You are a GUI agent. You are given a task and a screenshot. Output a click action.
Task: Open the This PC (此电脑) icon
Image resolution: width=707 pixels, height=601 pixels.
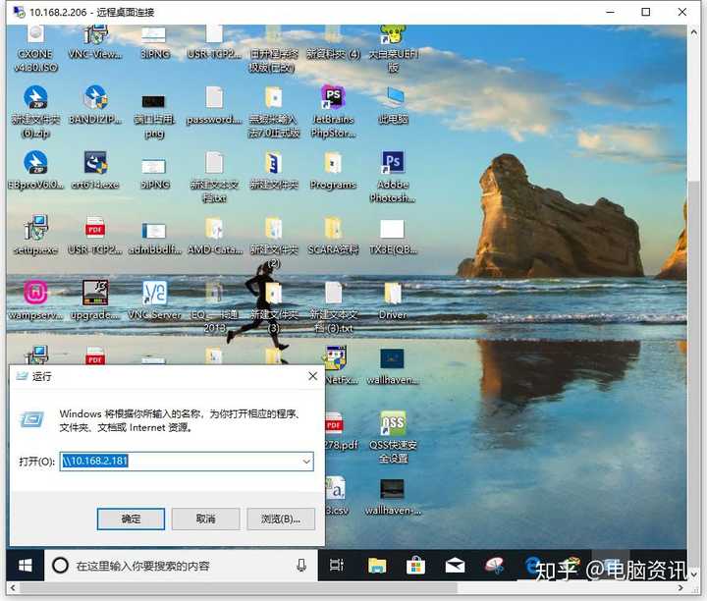pos(393,105)
